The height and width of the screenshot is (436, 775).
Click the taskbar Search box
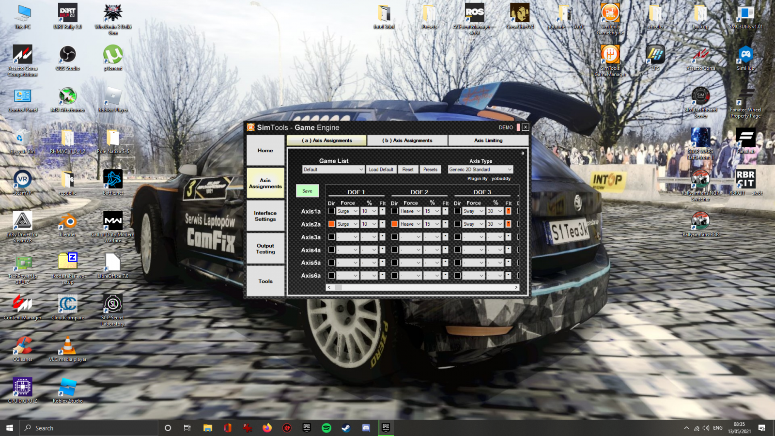pos(89,428)
